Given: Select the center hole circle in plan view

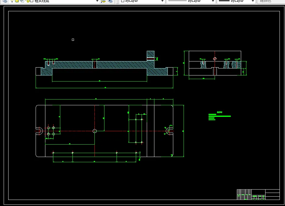Looking at the screenshot, I should pyautogui.click(x=95, y=131).
